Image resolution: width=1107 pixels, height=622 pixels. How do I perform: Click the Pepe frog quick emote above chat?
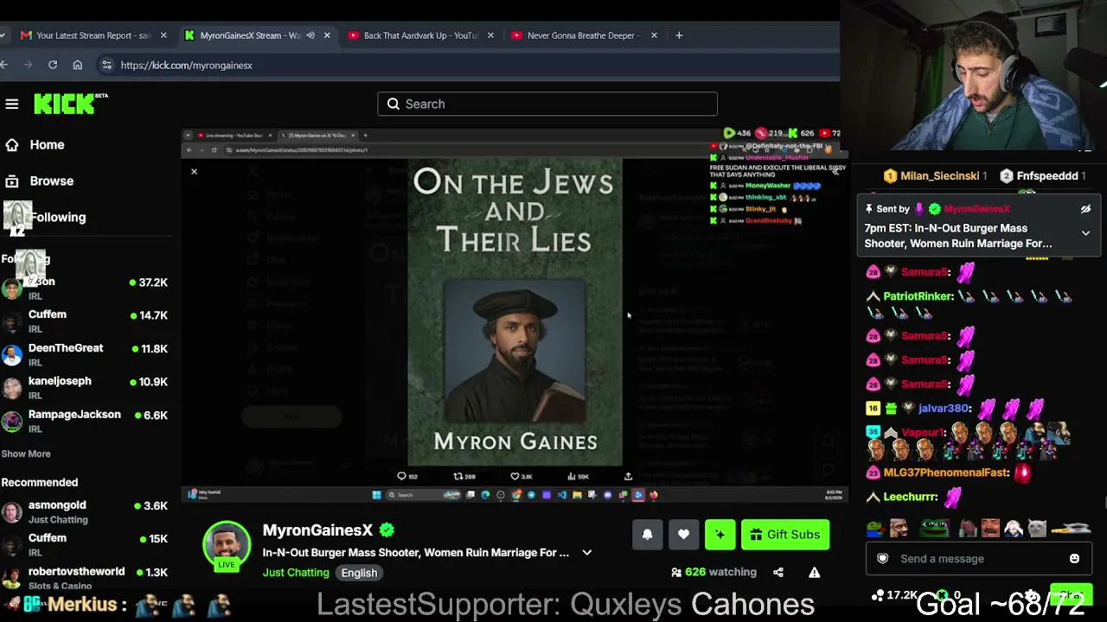(x=933, y=528)
